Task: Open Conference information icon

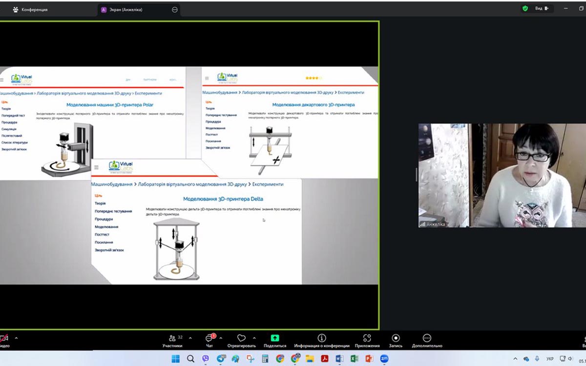Action: coord(321,338)
